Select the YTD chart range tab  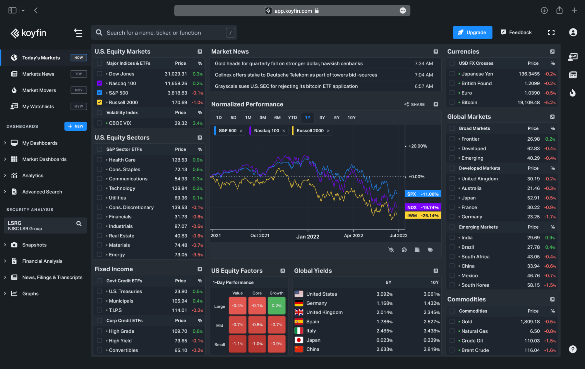292,118
